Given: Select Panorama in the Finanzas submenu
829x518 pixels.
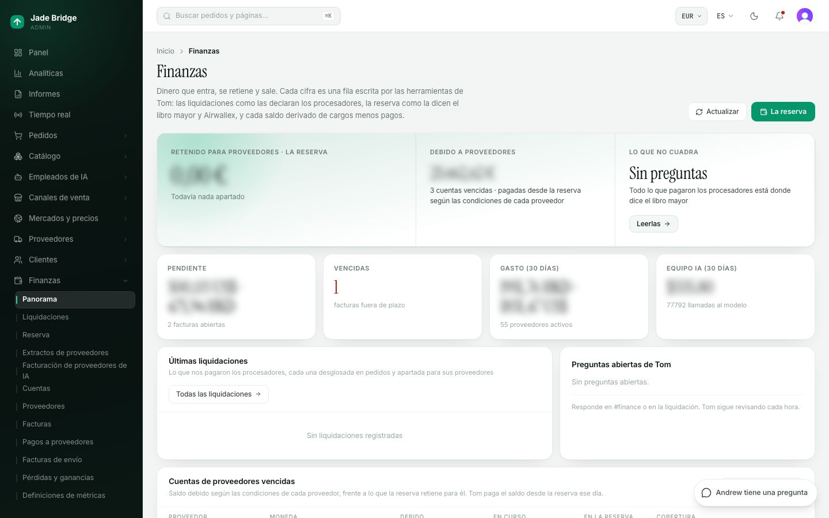Looking at the screenshot, I should (x=75, y=299).
